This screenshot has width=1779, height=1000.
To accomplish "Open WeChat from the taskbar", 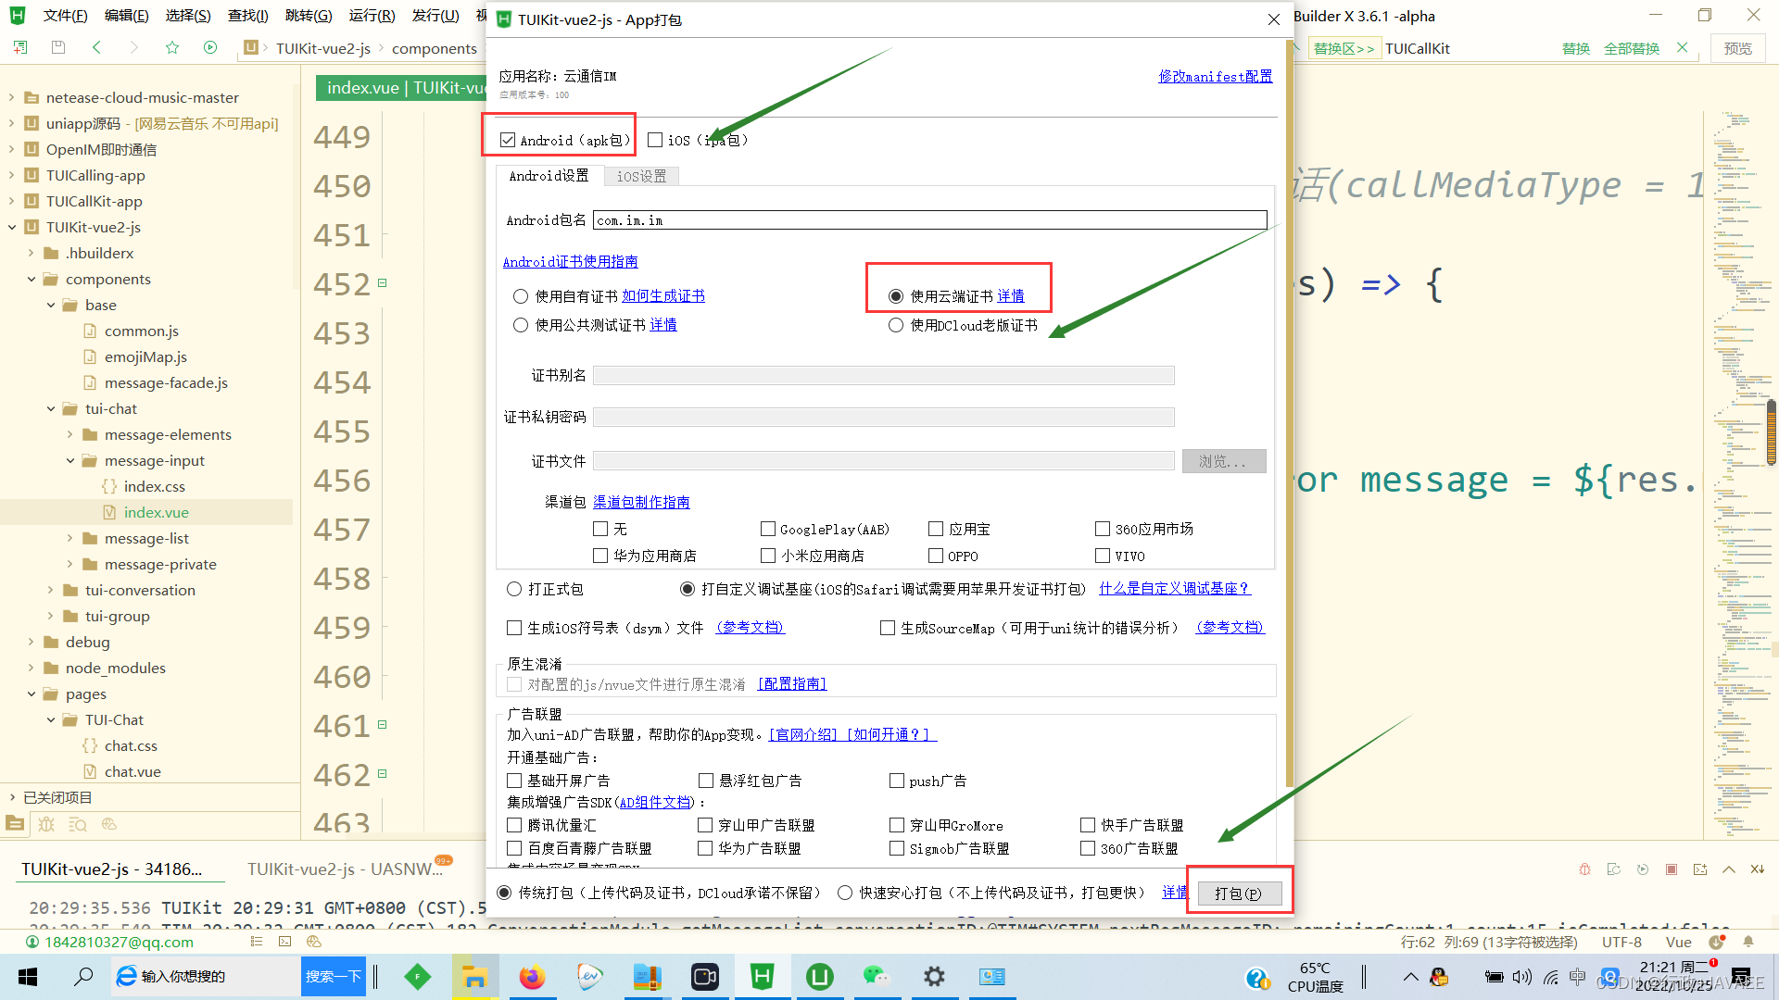I will (876, 977).
